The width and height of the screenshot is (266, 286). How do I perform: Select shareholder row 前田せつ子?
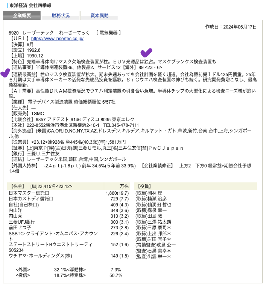pyautogui.click(x=20, y=227)
